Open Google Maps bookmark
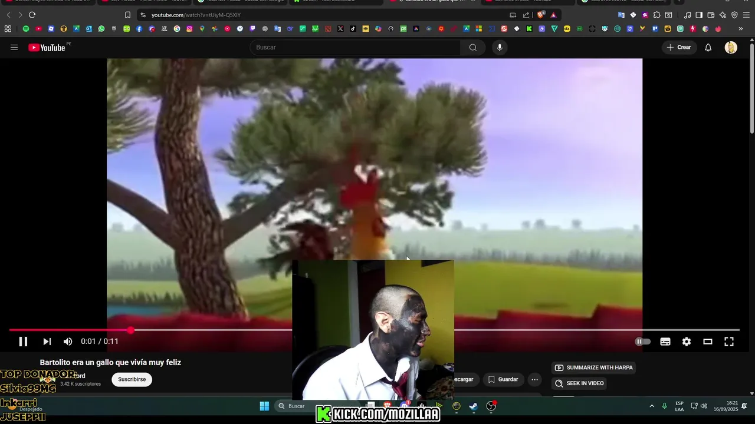 [202, 28]
